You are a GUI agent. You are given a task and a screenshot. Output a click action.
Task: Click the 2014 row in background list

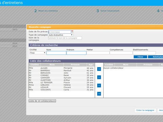coord(13,43)
